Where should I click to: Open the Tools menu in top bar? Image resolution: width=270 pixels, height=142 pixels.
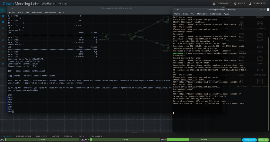pos(239,4)
